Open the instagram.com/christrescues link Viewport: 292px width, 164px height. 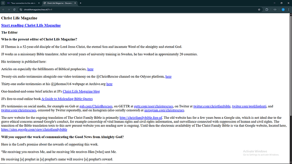(x=164, y=110)
